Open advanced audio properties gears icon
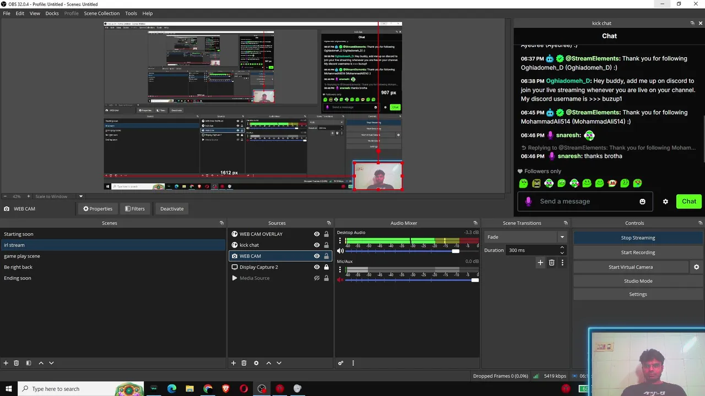This screenshot has width=705, height=396. pyautogui.click(x=340, y=363)
